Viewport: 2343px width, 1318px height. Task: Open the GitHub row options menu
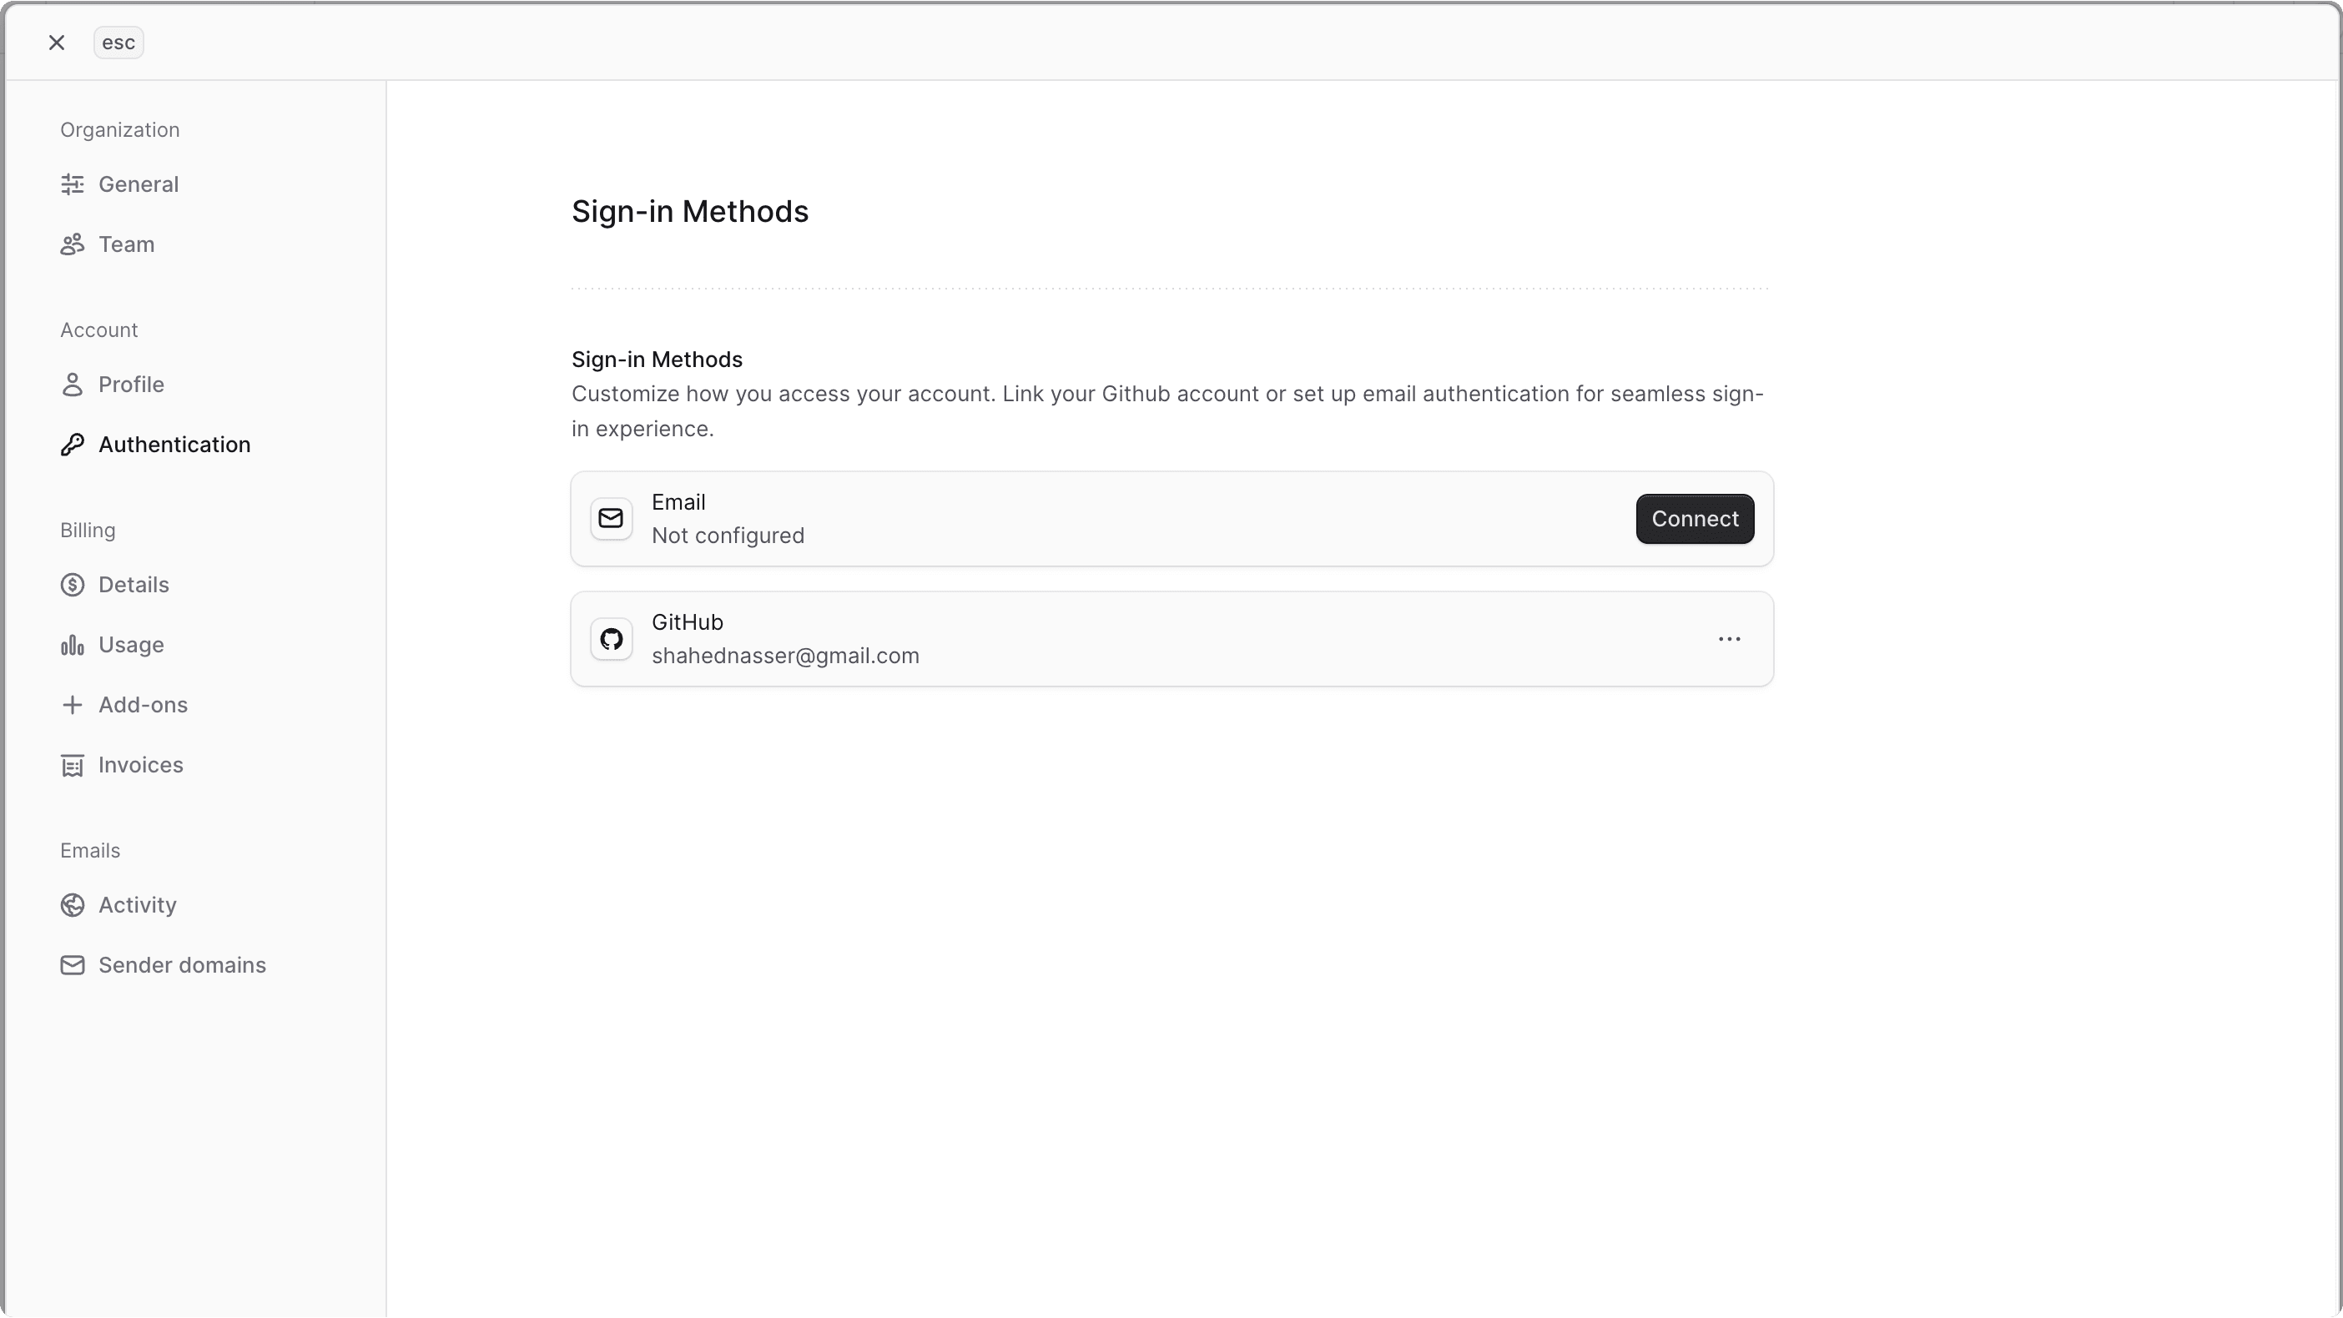click(1730, 638)
